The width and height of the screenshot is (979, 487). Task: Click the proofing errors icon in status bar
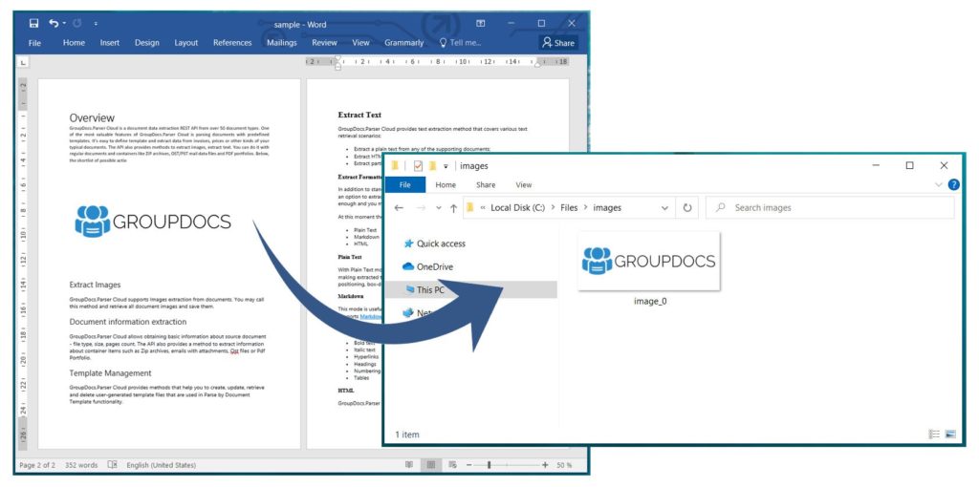[x=113, y=465]
